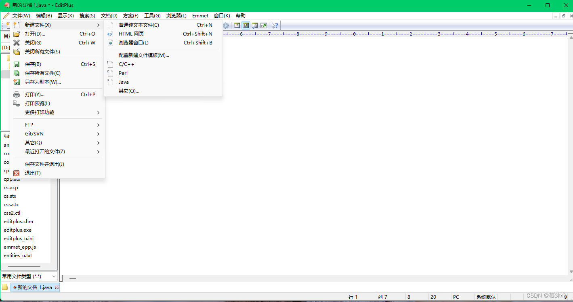Viewport: 573px width, 302px height.
Task: Click the gear settings icon on the toolbar
Action: click(x=226, y=25)
